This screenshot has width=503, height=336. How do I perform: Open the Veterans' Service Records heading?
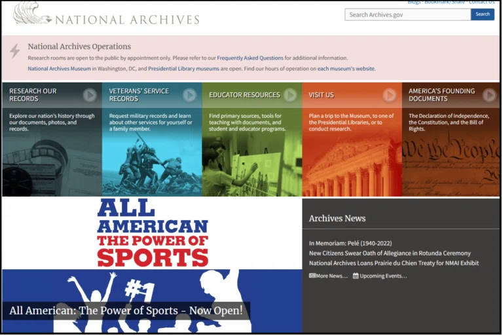(139, 95)
